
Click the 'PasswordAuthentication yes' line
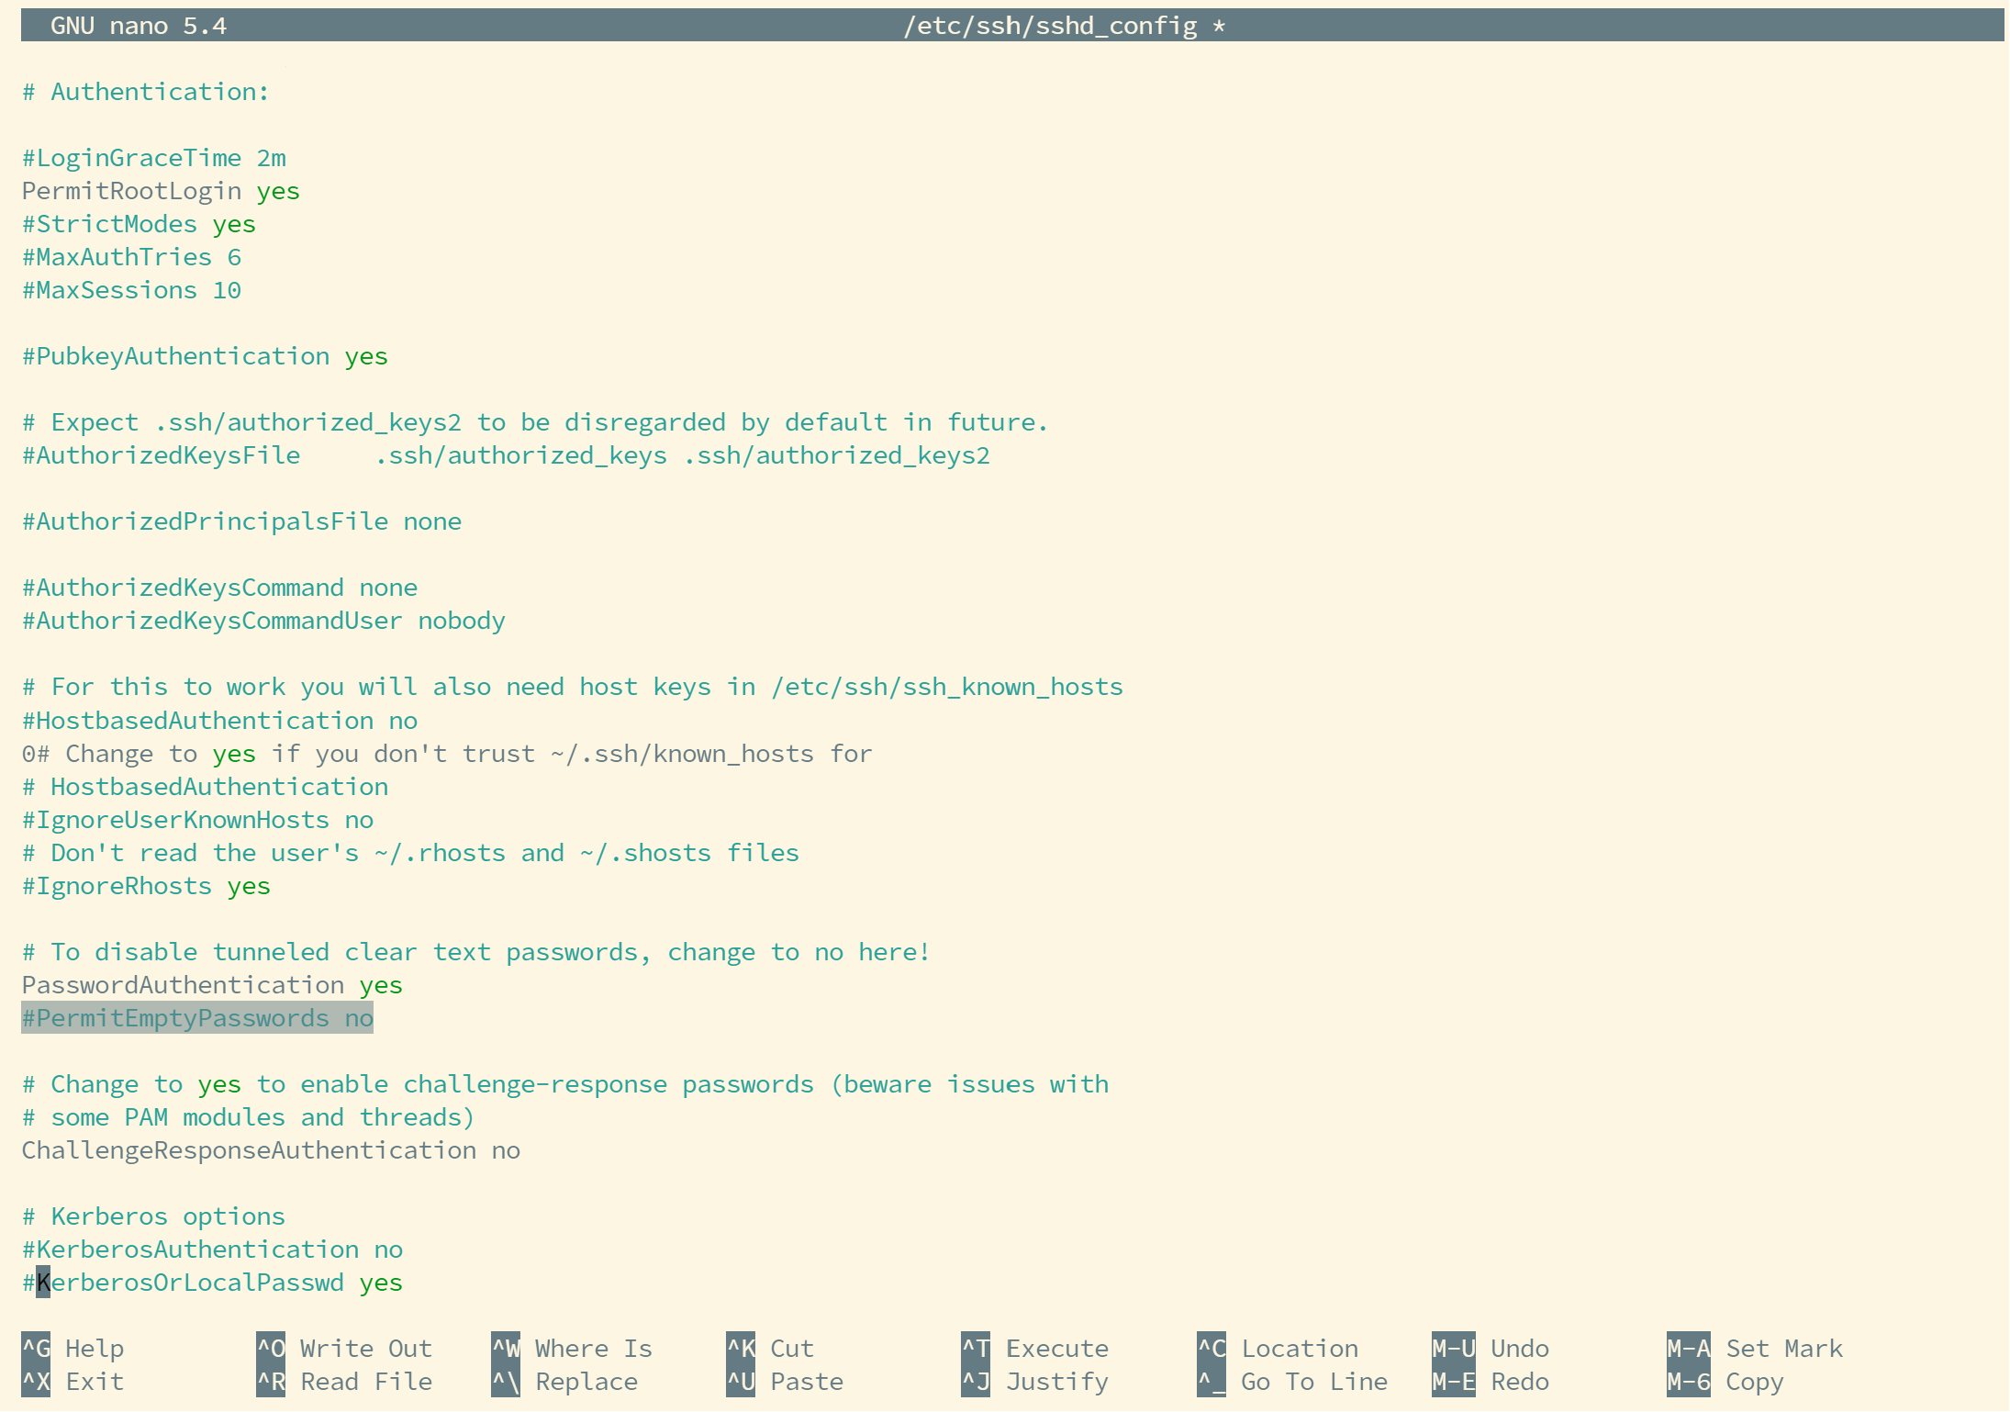(213, 985)
